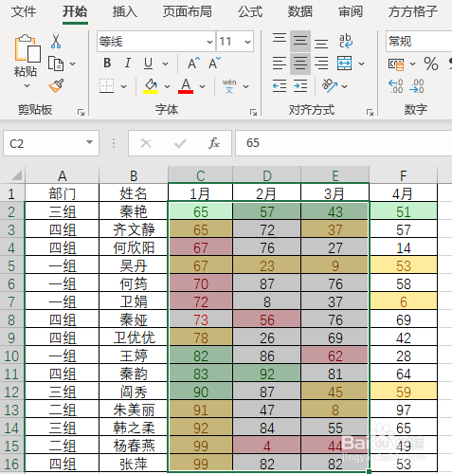Switch to the 审阅 tab
Image resolution: width=452 pixels, height=474 pixels.
(351, 11)
